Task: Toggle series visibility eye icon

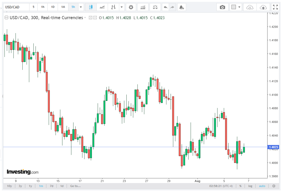Action: [x=91, y=18]
